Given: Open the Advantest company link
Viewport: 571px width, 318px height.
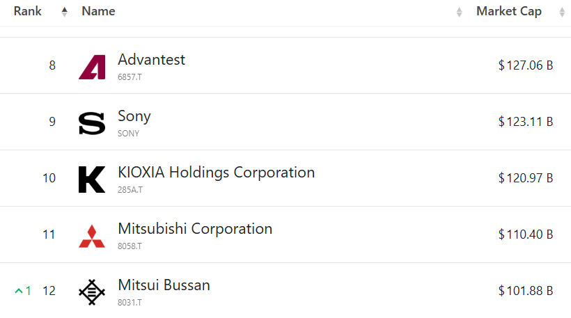Looking at the screenshot, I should coord(151,60).
